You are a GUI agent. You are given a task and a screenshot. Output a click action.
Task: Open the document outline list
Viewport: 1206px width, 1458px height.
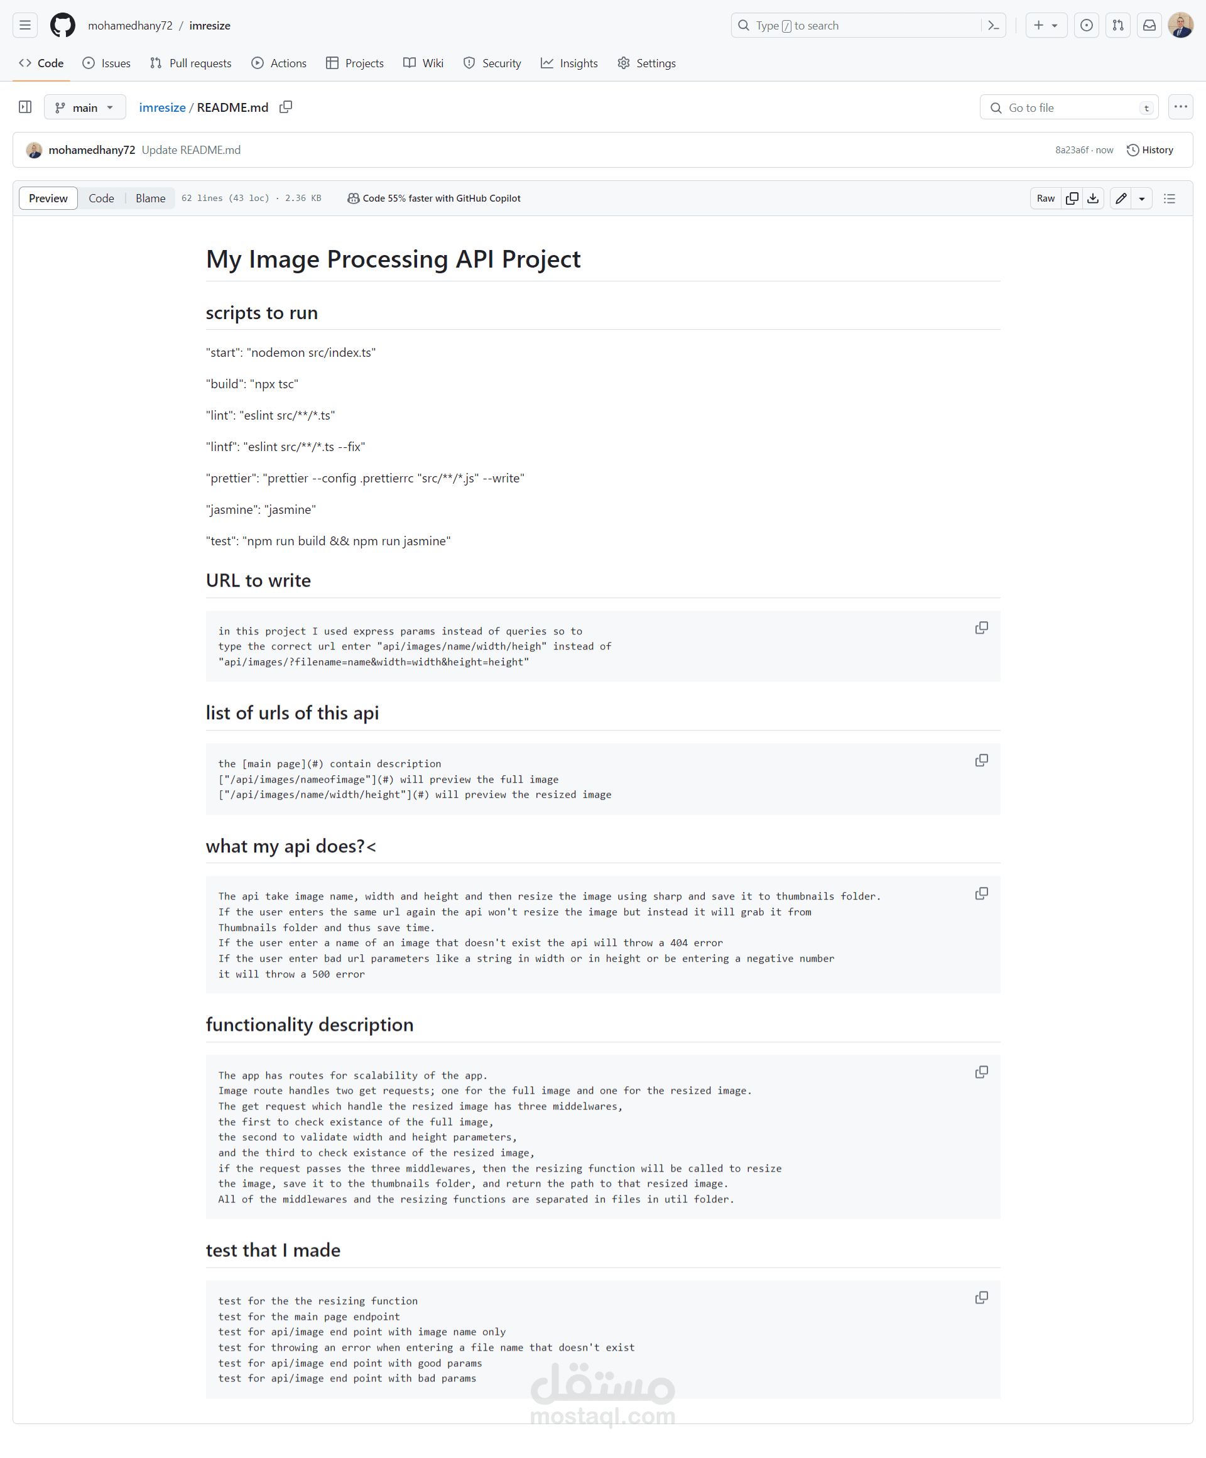click(1169, 199)
